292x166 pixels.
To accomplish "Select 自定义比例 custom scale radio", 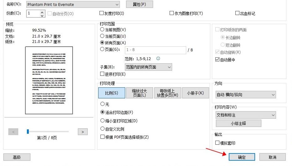I will [102, 129].
